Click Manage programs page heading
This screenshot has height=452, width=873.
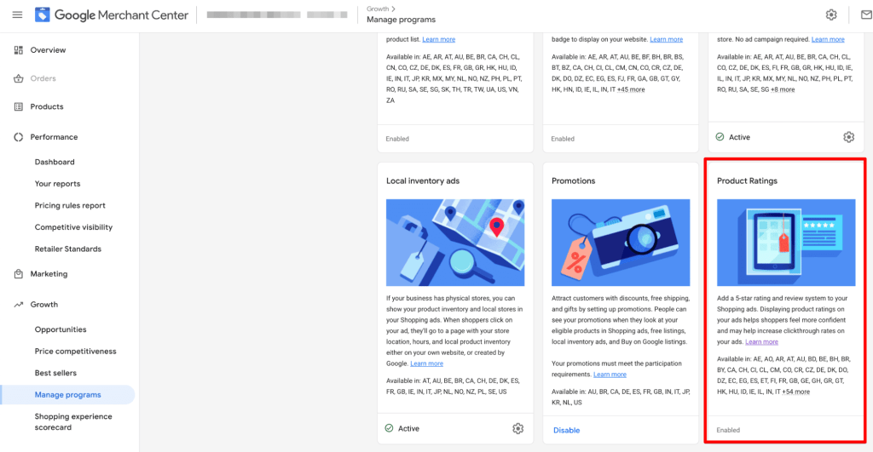(401, 20)
